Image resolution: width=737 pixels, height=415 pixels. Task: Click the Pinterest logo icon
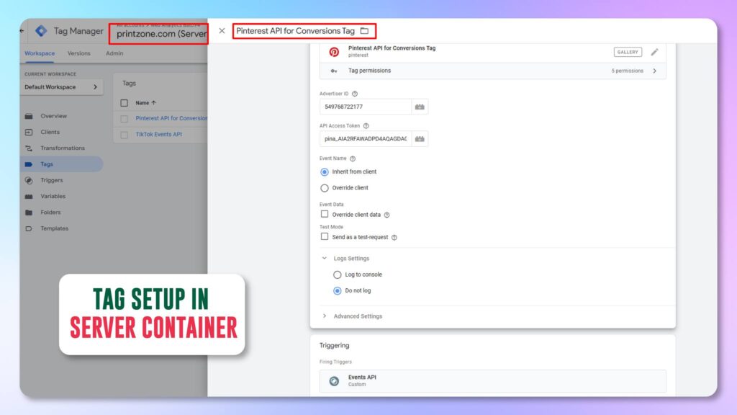click(x=334, y=52)
